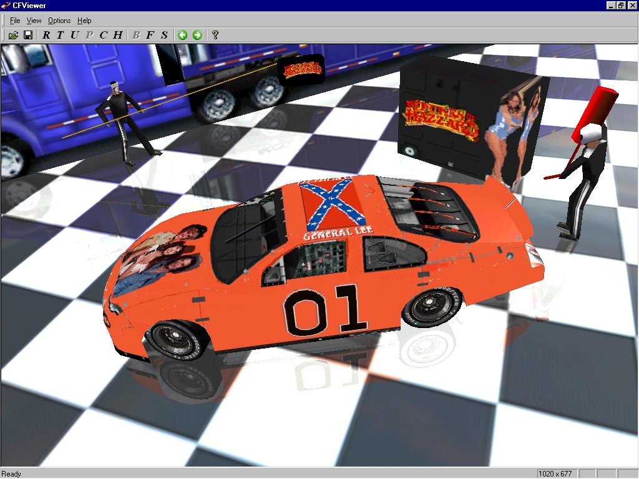Click the greyed B toolbar button

click(x=136, y=35)
